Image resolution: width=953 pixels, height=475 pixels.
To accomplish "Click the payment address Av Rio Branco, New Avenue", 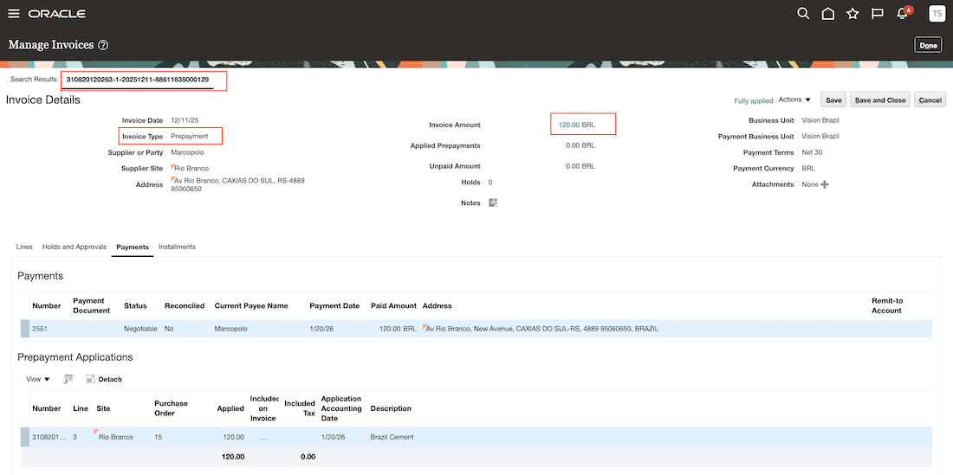I will pos(542,329).
